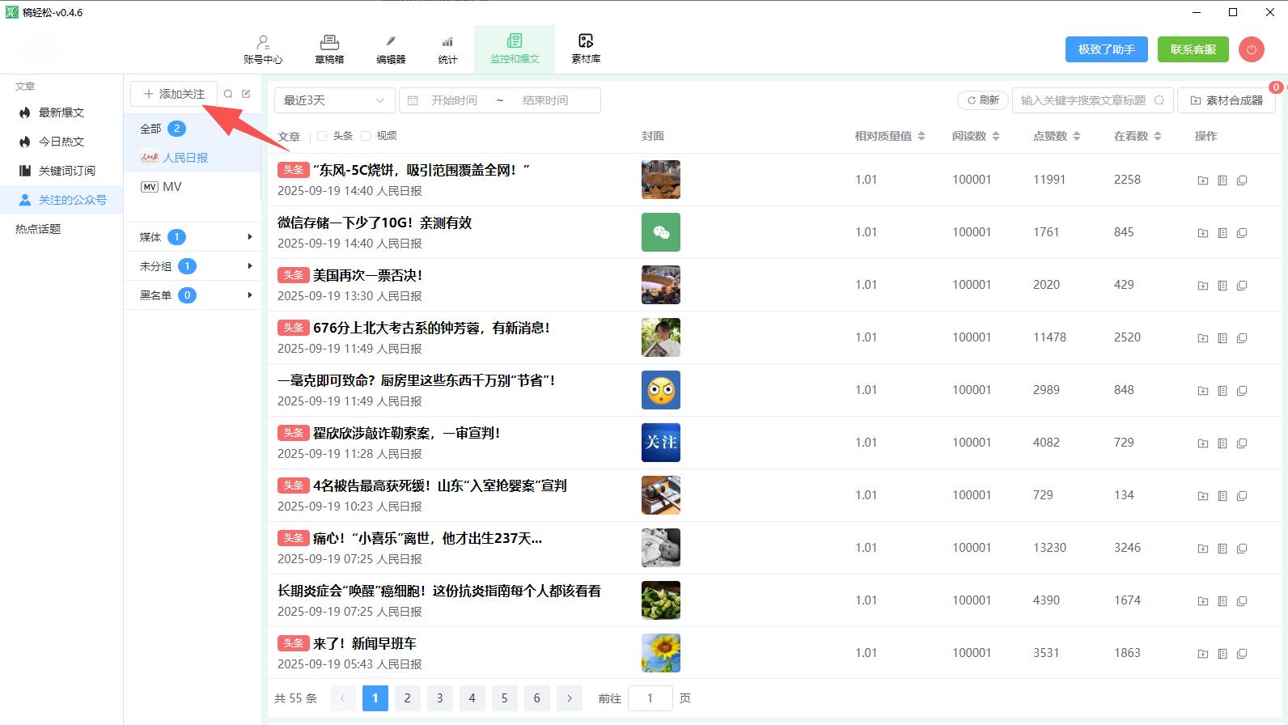Click copy icon for 钟芳蓉 row
Image resolution: width=1288 pixels, height=725 pixels.
[1242, 338]
